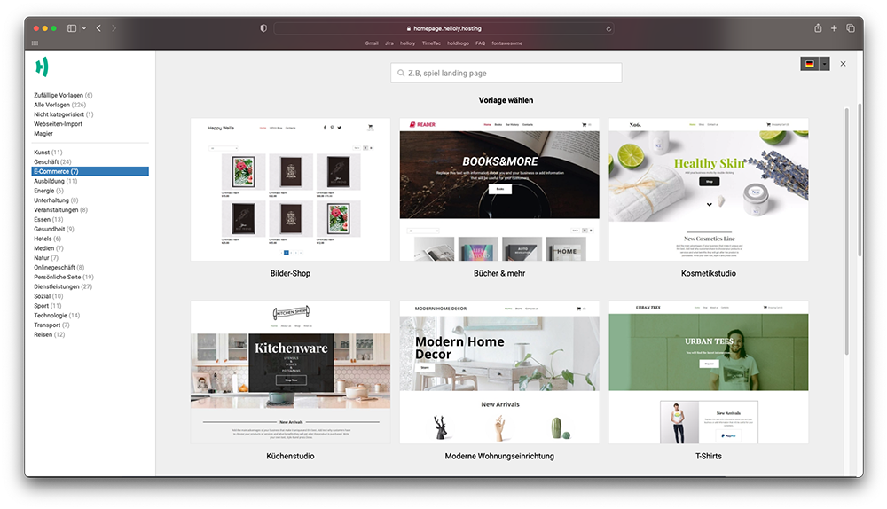Choose the Bilder-Shop template thumbnail
The height and width of the screenshot is (509, 887).
point(290,190)
